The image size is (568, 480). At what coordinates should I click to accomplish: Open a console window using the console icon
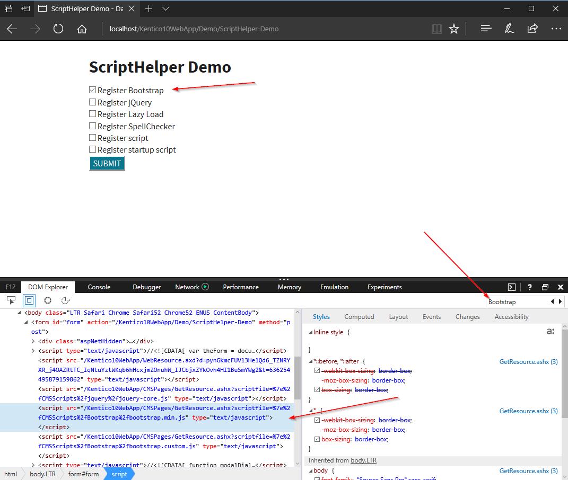click(x=511, y=287)
